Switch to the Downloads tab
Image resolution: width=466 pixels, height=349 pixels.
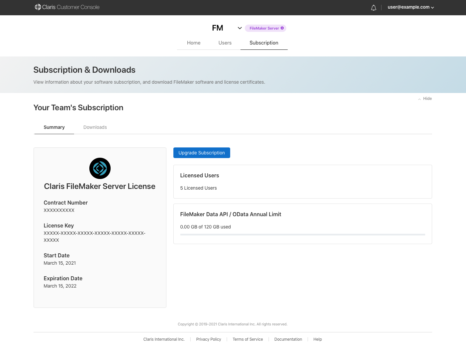tap(95, 127)
